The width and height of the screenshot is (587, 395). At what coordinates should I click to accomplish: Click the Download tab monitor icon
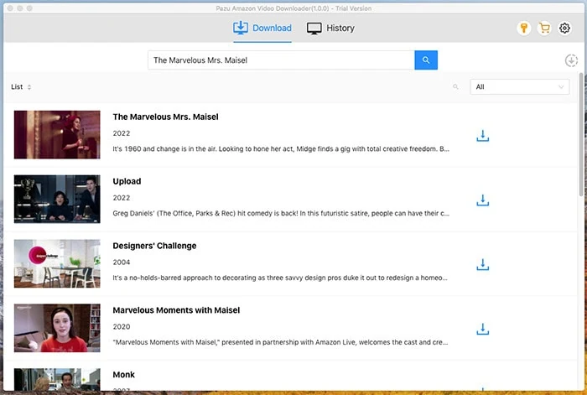pos(241,28)
